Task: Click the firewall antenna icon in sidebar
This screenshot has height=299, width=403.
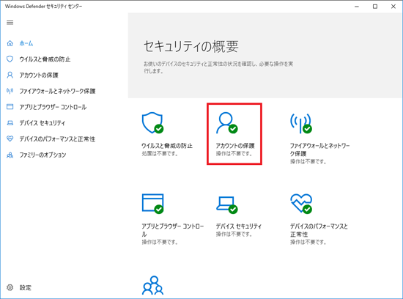Action: tap(10, 91)
